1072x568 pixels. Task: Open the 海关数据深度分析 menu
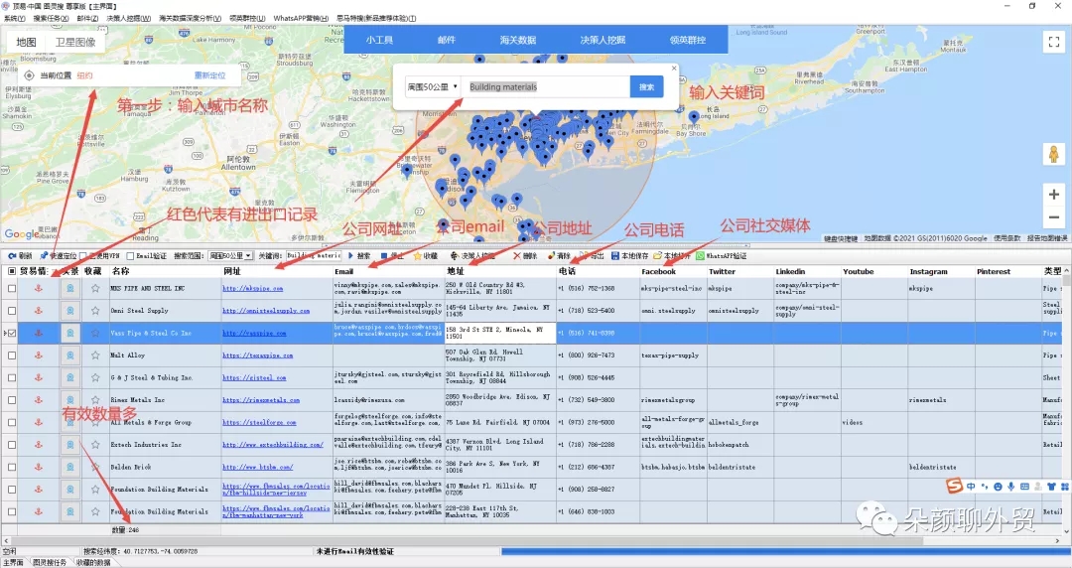pos(190,19)
